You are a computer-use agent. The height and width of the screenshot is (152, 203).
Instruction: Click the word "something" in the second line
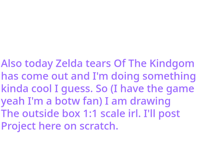coord(169,76)
